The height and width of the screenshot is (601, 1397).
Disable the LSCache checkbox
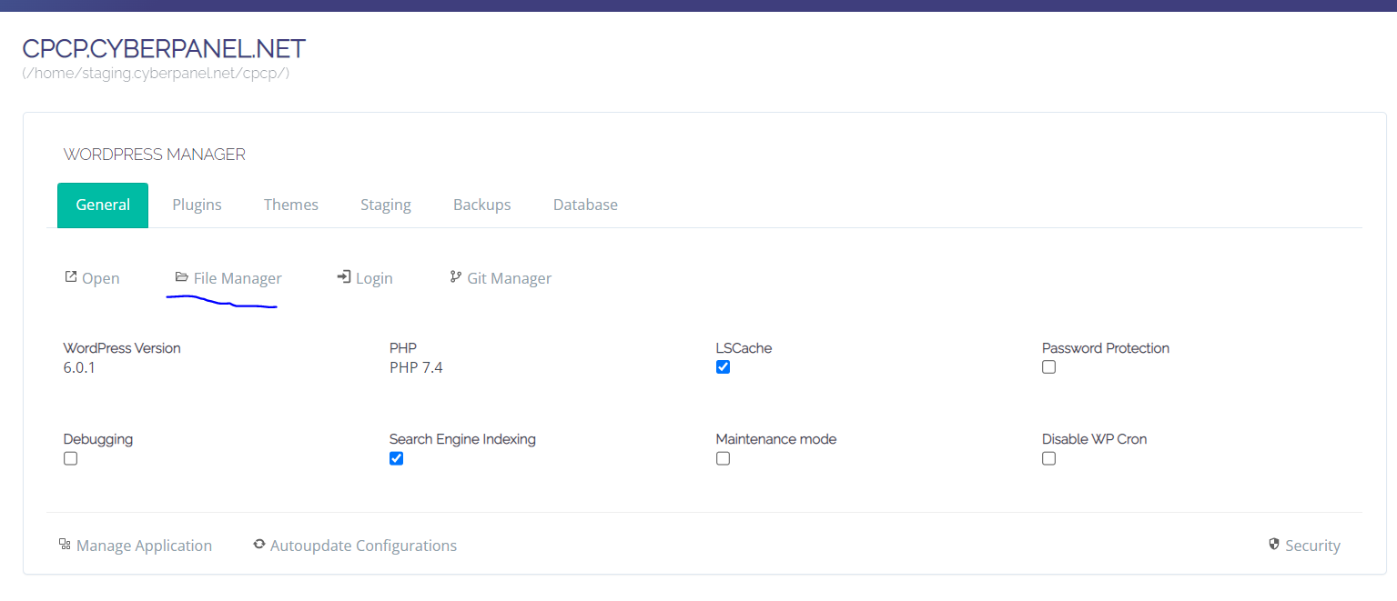[723, 366]
